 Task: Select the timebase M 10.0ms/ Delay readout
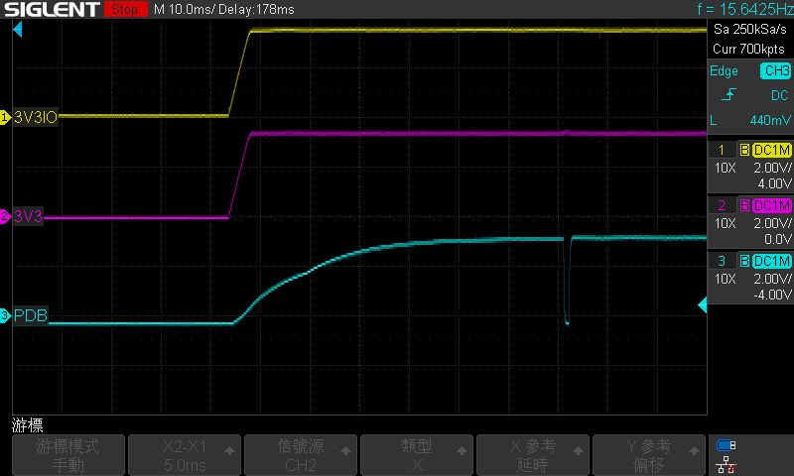tap(224, 9)
